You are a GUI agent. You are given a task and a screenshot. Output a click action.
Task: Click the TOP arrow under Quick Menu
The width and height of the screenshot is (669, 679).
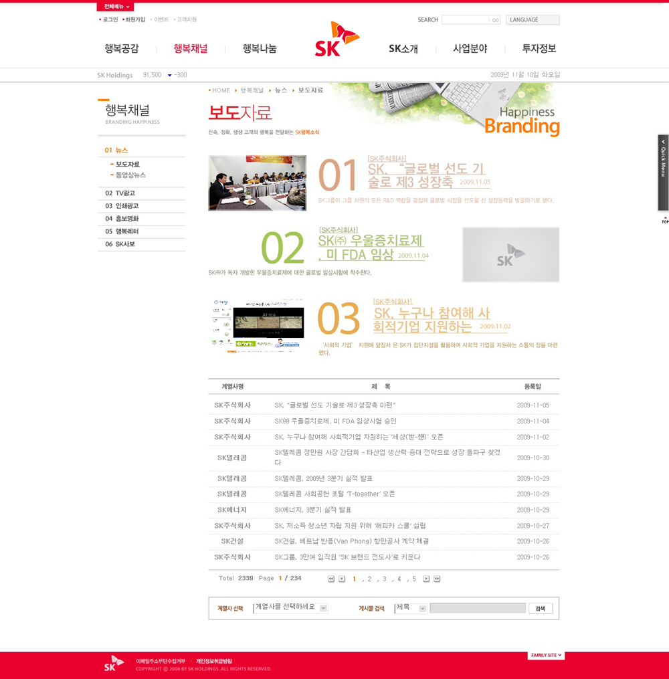pos(664,219)
